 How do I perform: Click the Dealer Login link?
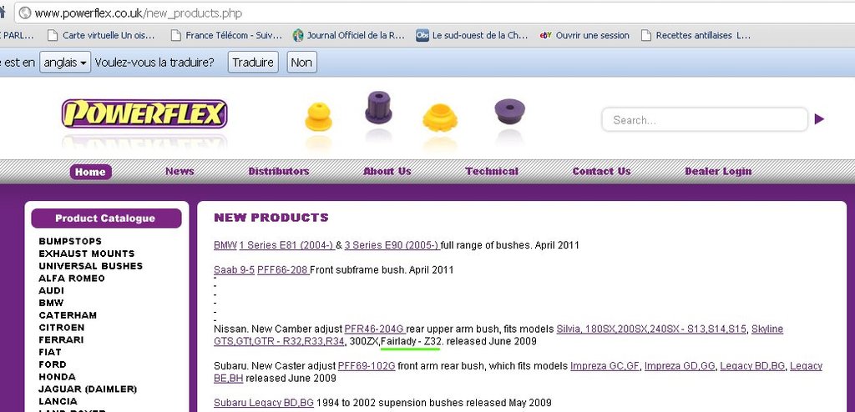point(717,172)
